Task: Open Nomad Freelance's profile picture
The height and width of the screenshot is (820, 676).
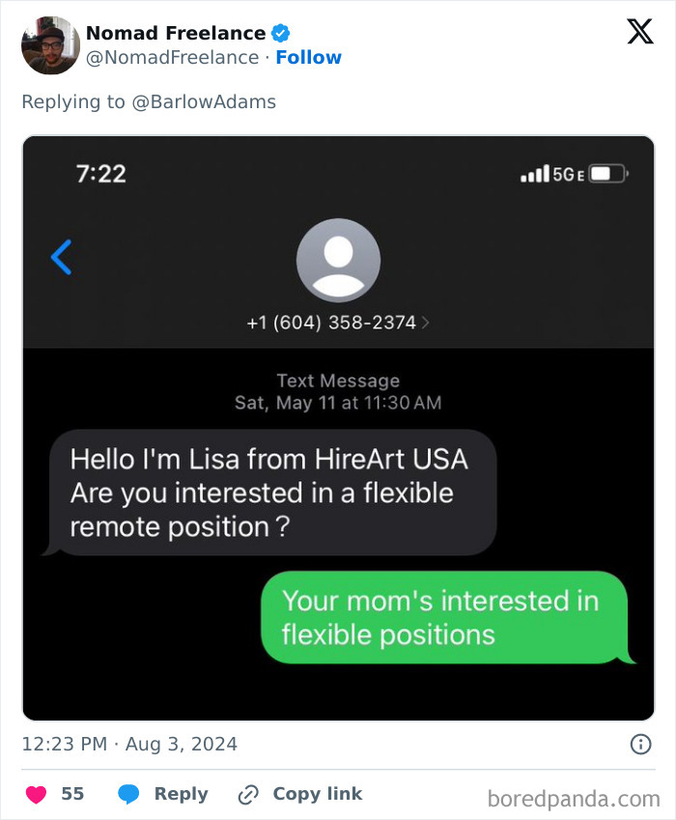Action: 47,44
